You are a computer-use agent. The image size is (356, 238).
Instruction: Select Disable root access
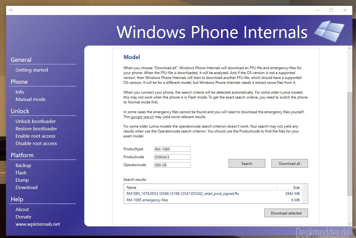(36, 143)
